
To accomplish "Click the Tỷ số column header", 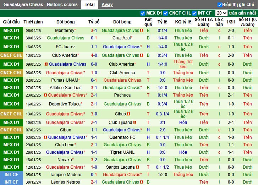I will (94, 22).
